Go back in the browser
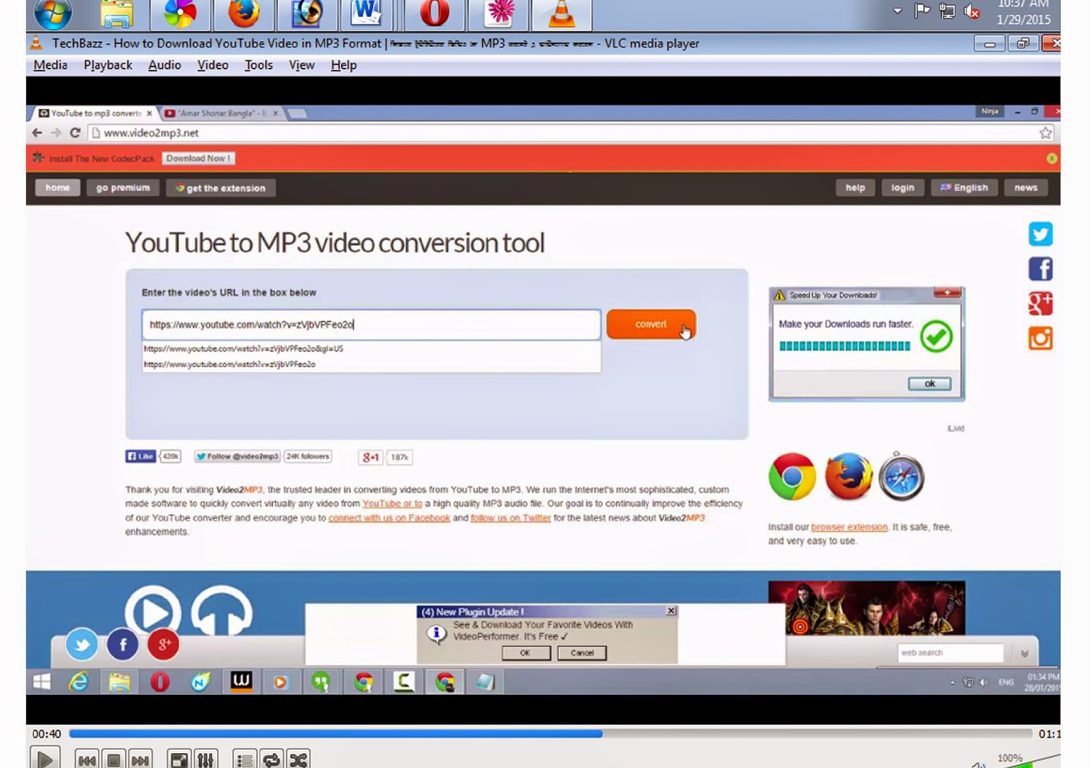1091x768 pixels. (x=37, y=133)
